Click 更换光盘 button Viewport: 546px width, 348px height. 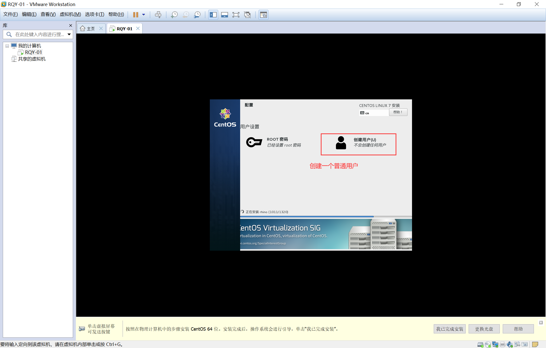point(484,329)
